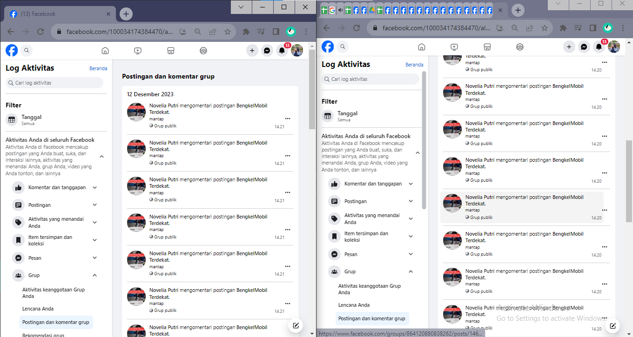
Task: Select Aktivitas keanggotaan Grup Anda in left window
Action: pos(56,293)
